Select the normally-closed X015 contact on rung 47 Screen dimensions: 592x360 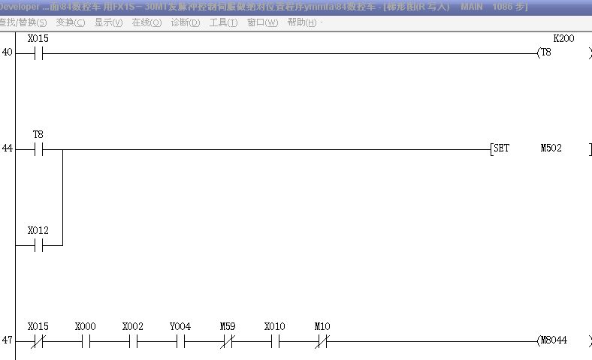click(x=38, y=341)
